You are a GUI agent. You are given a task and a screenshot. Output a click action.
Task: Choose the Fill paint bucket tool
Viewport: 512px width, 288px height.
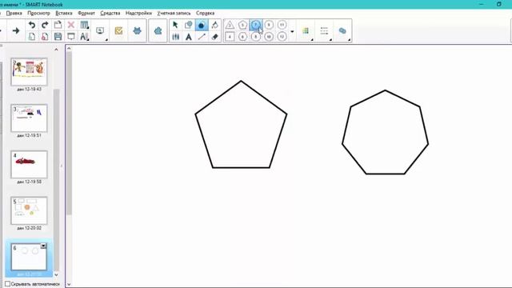point(214,25)
